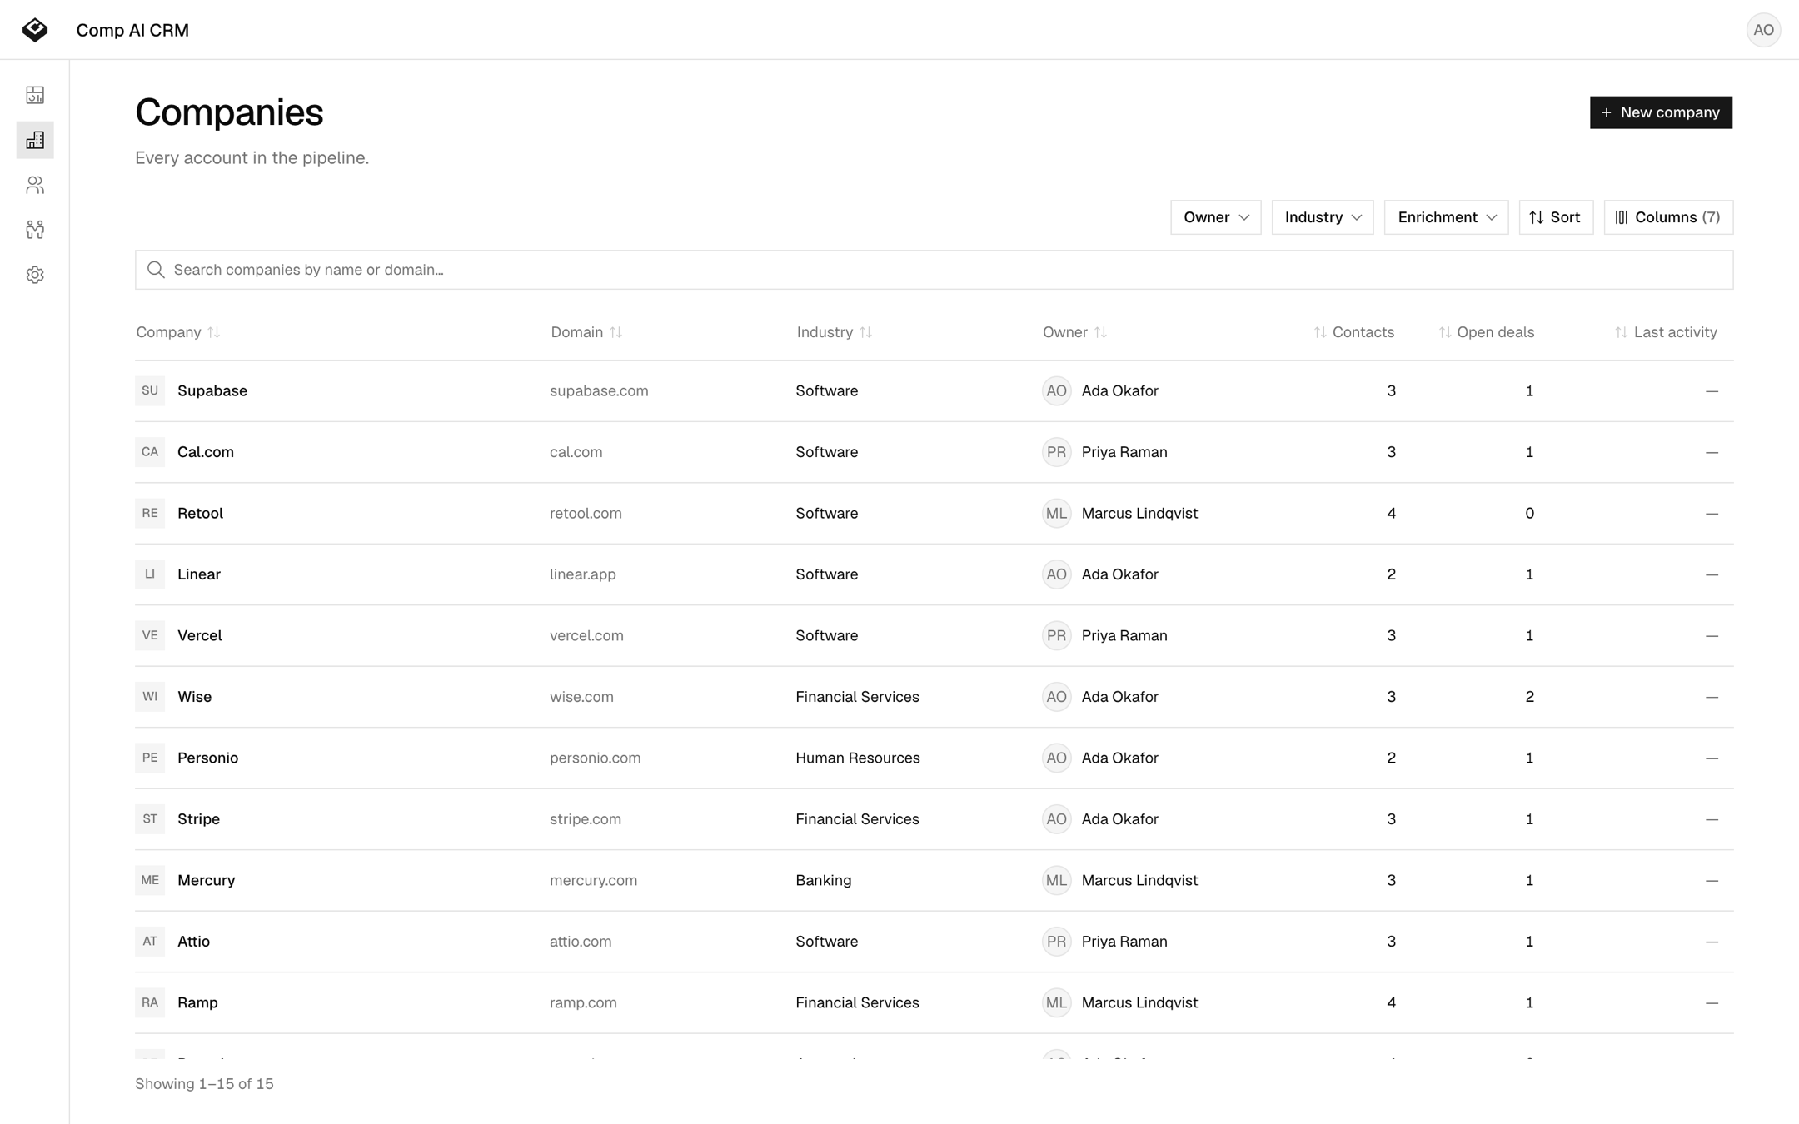Click the Last activity column header

[1666, 332]
